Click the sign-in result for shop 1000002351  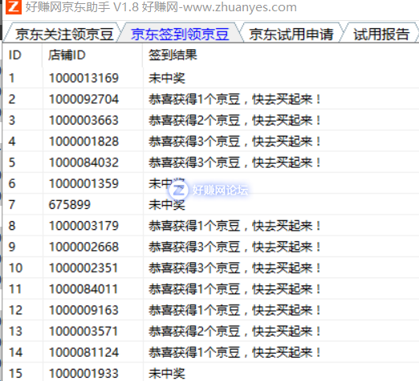234,268
